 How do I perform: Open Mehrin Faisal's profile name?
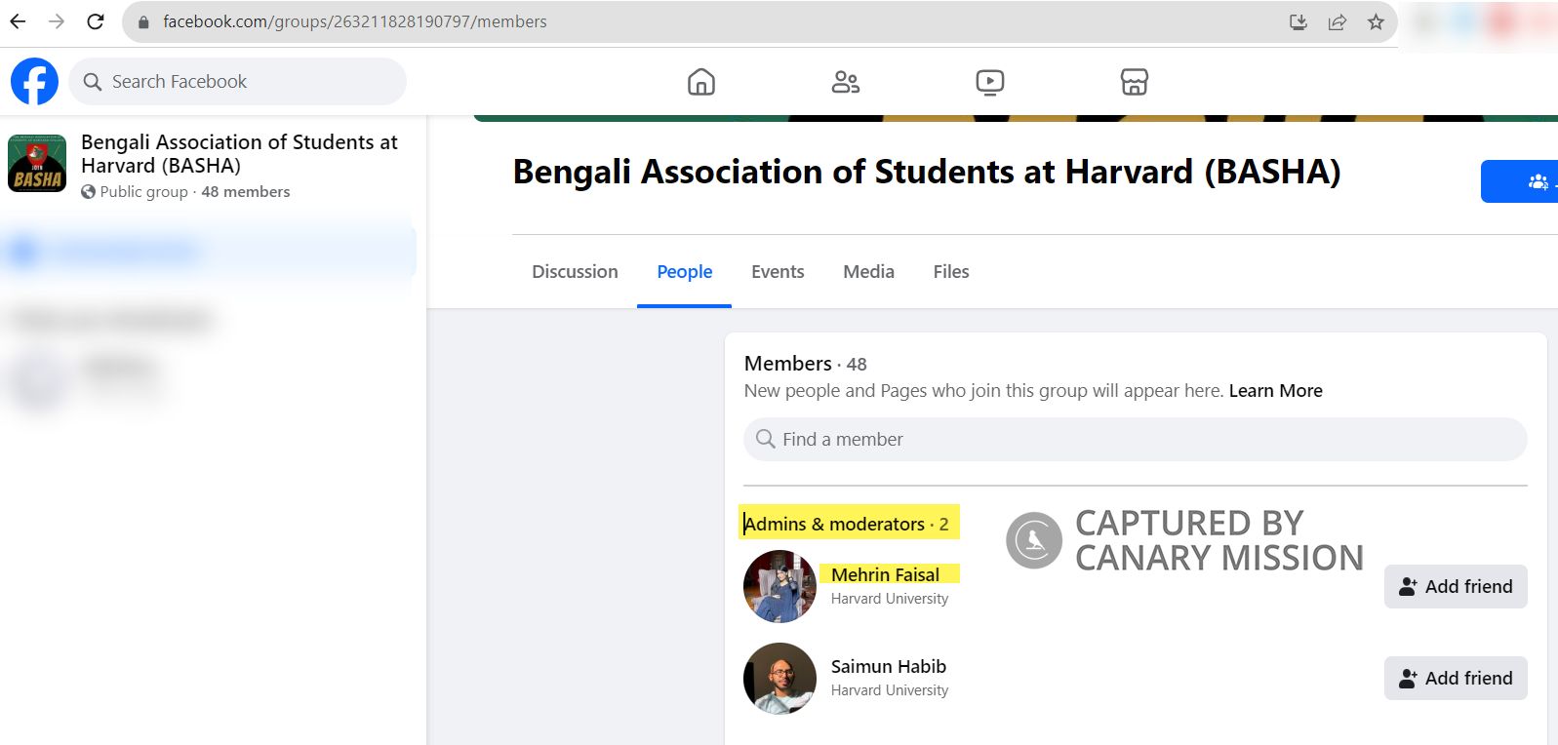coord(885,574)
